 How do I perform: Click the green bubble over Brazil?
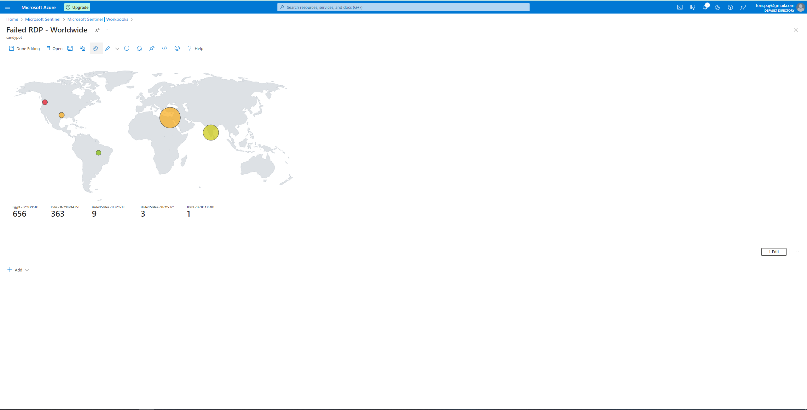98,153
